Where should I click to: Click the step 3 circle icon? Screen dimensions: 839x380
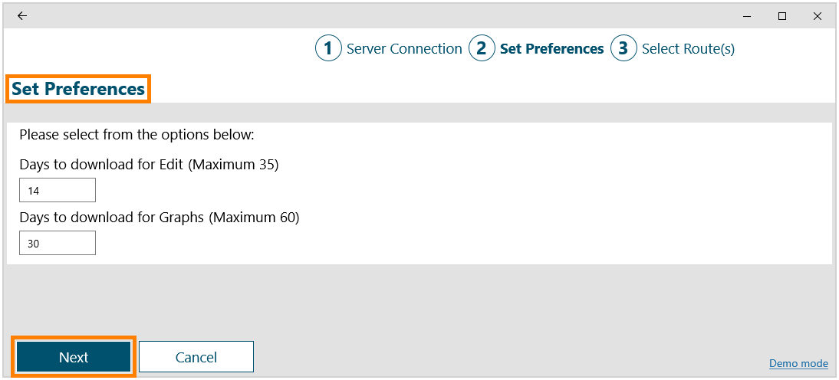point(623,49)
